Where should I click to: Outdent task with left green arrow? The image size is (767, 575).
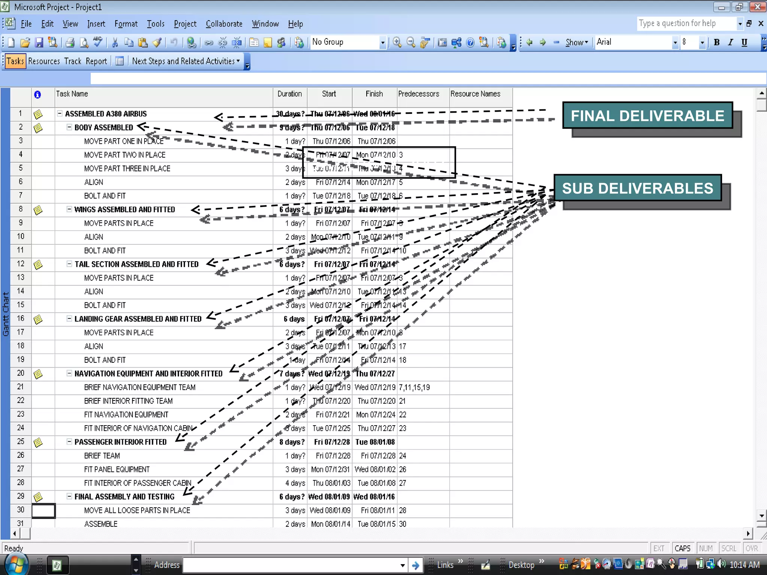tap(529, 42)
